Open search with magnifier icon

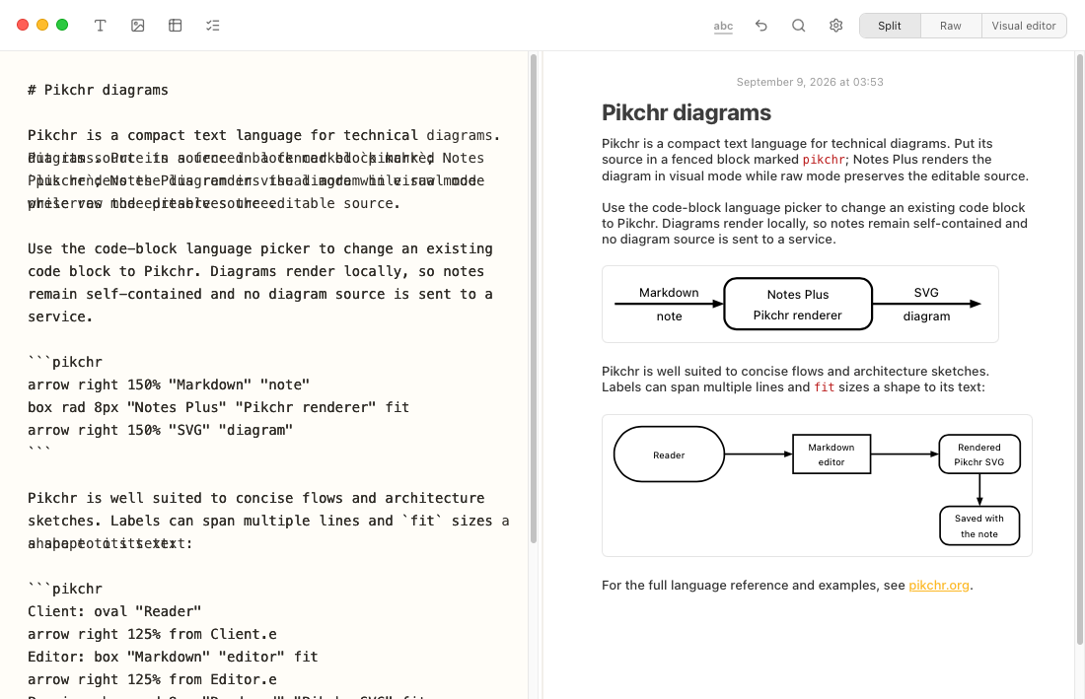pyautogui.click(x=799, y=26)
